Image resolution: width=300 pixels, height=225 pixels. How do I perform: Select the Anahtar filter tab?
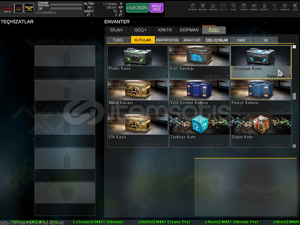tap(192, 40)
